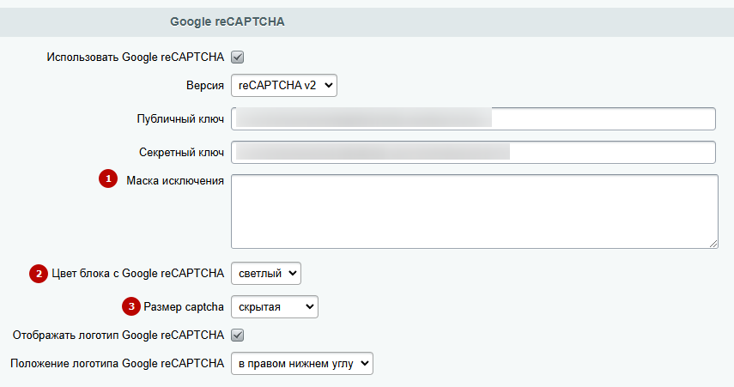
Task: Toggle the Использовать Google reCAPTCHA checkbox
Action: point(238,57)
